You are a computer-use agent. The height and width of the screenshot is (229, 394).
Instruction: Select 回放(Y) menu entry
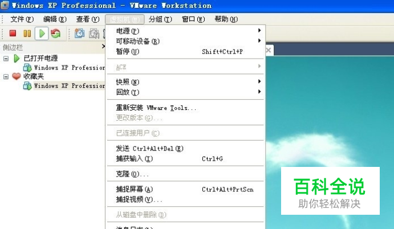click(x=185, y=92)
